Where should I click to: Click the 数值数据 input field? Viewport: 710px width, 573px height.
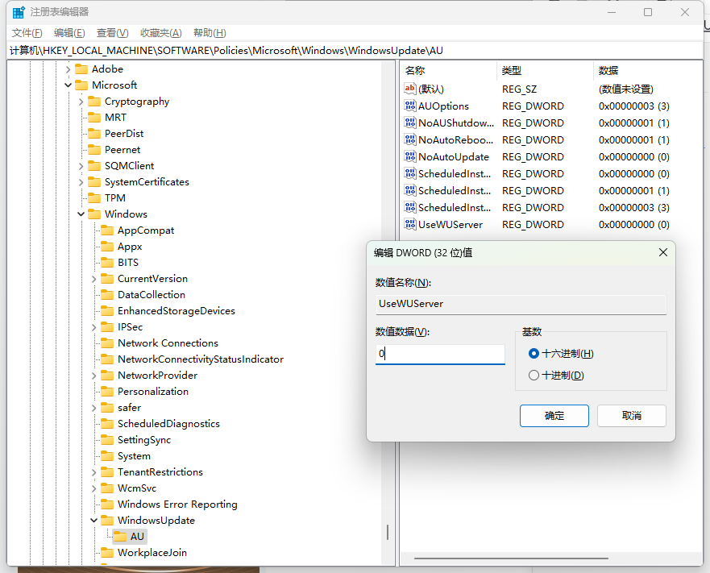click(439, 353)
